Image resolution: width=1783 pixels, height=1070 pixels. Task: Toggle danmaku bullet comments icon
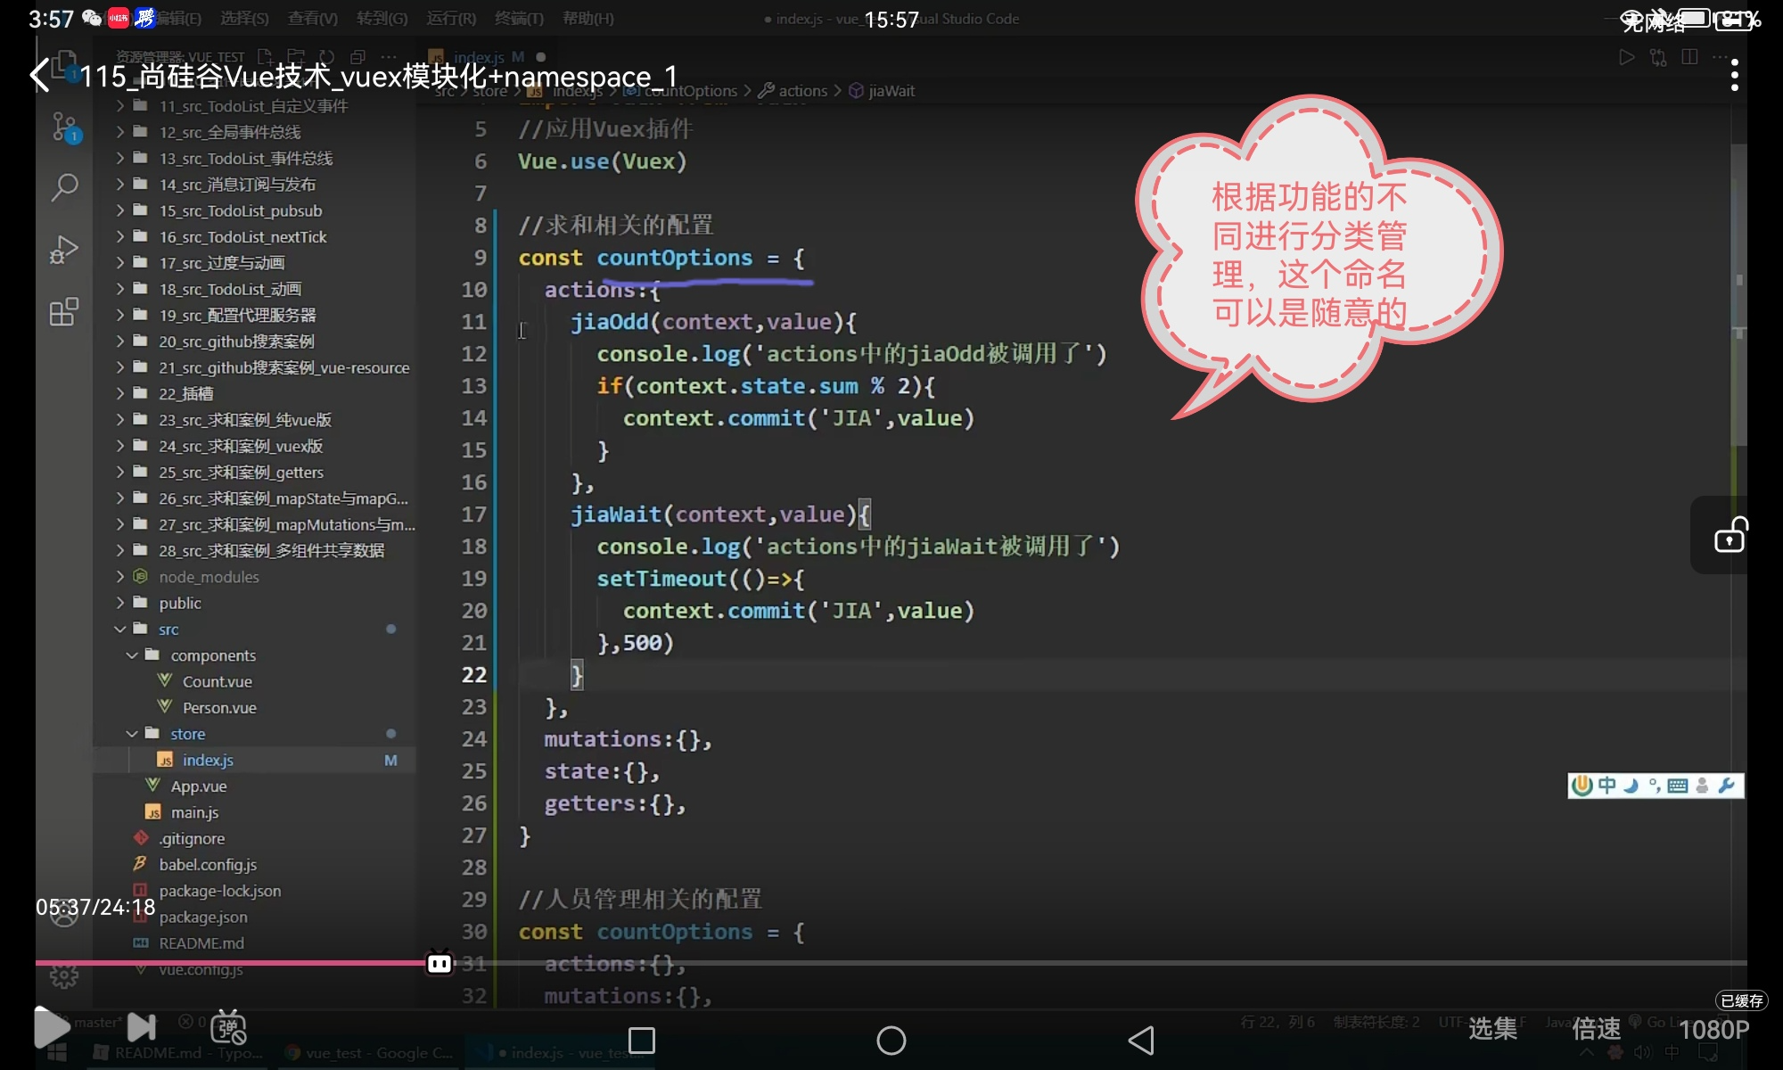228,1028
